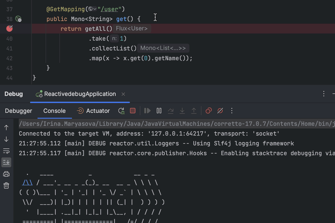
Task: Click the Mono<List<...>> inlay hint
Action: (163, 48)
